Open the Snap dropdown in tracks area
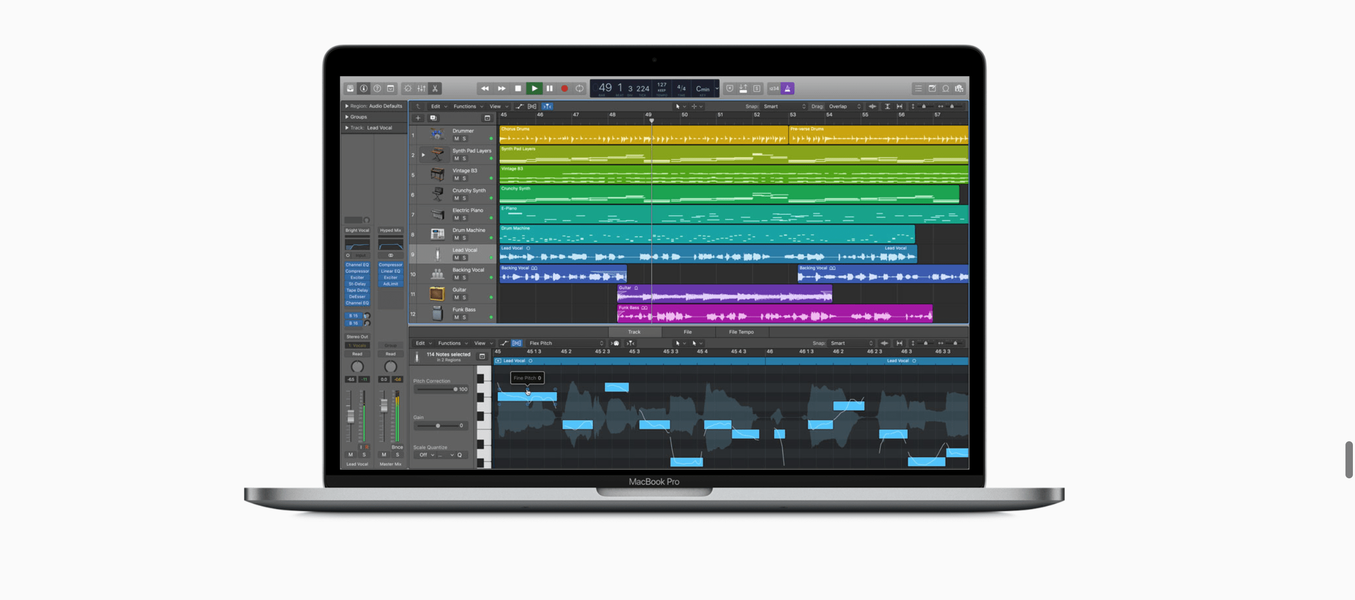This screenshot has width=1355, height=600. coord(784,106)
